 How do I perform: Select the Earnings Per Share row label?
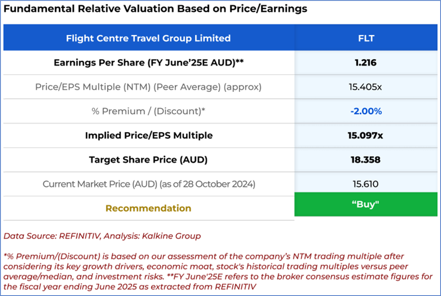(149, 63)
